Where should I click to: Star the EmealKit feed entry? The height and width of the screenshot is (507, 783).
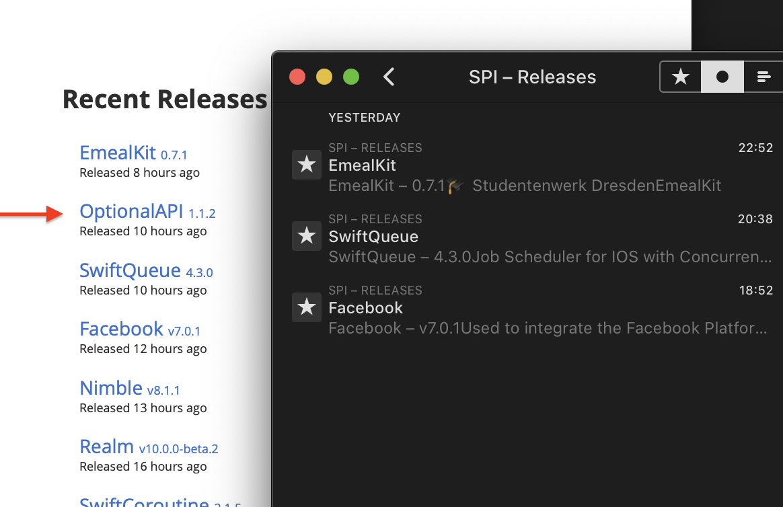pos(307,165)
